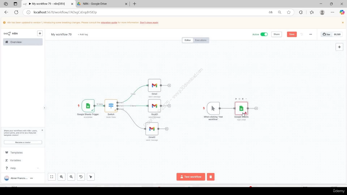Deactivate the Google Sheets node via power icon
The height and width of the screenshot is (195, 347).
(x=239, y=99)
